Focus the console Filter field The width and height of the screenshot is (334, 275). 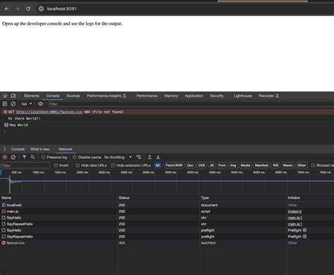point(190,104)
